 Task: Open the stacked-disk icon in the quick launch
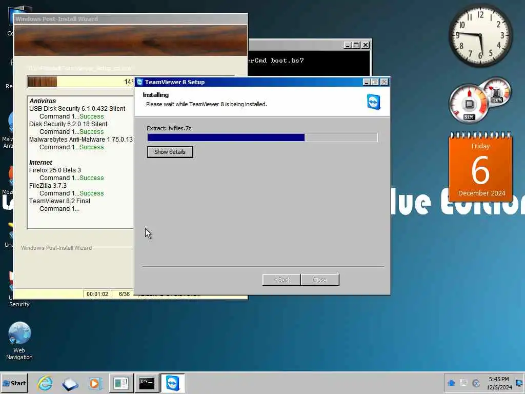70,383
